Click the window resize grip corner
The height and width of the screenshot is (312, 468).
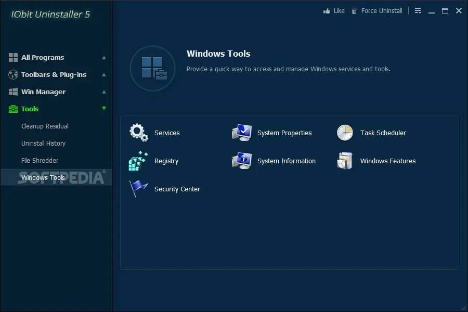pyautogui.click(x=464, y=308)
